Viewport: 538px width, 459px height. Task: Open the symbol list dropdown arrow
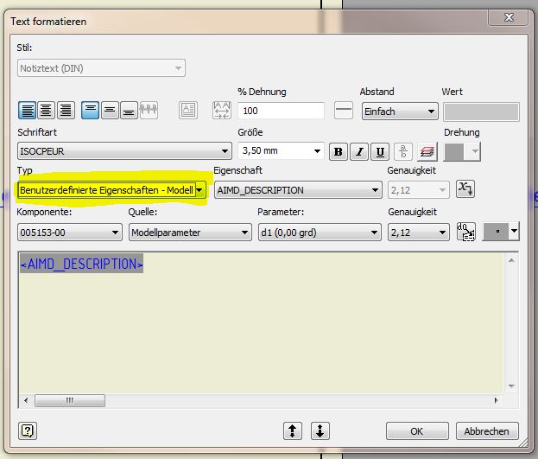[x=514, y=232]
